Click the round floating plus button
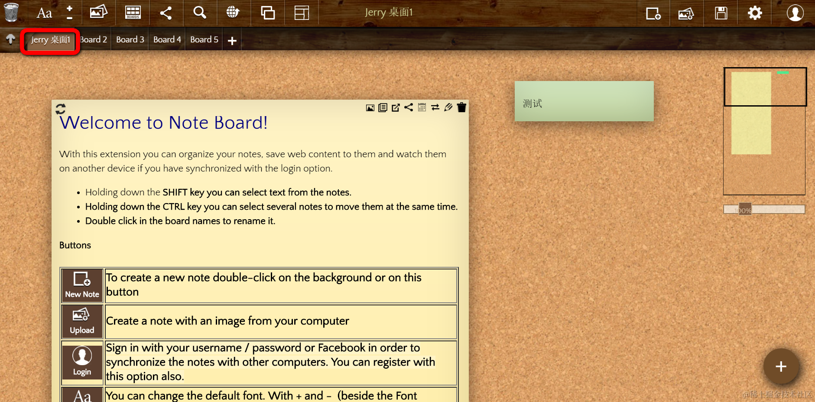This screenshot has height=402, width=815. 781,366
